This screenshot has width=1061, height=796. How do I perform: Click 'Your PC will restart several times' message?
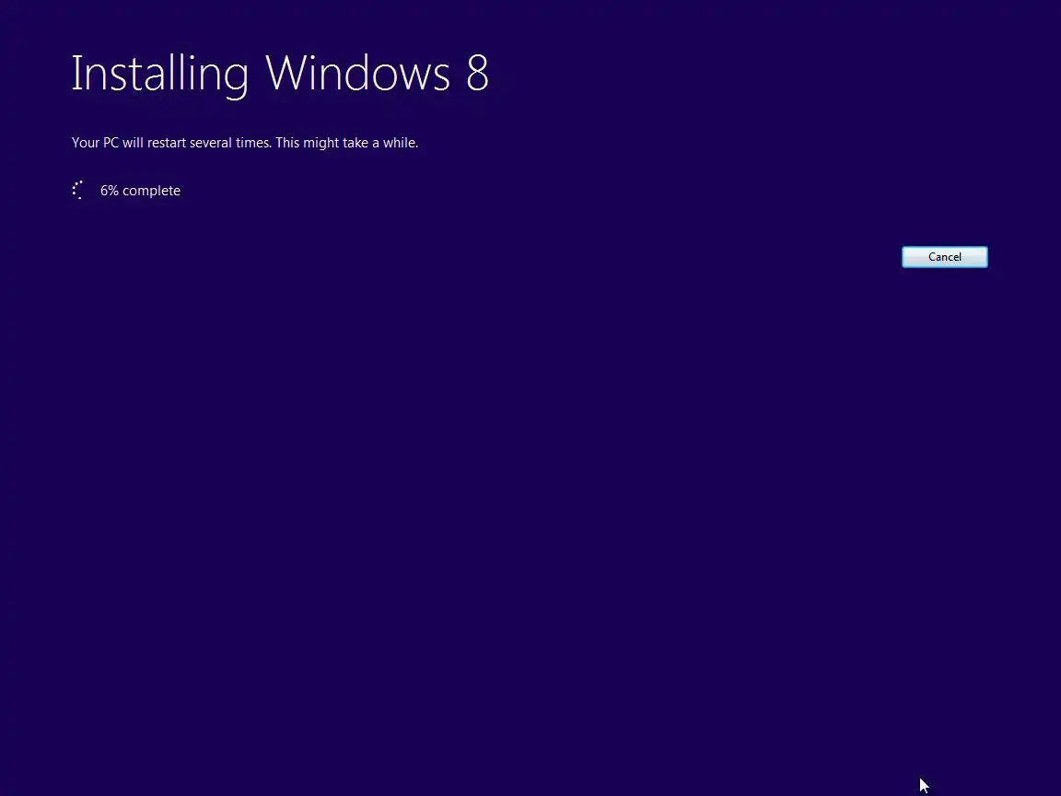(245, 143)
